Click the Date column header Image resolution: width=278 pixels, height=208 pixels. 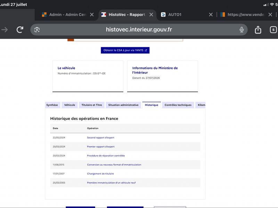[55, 128]
